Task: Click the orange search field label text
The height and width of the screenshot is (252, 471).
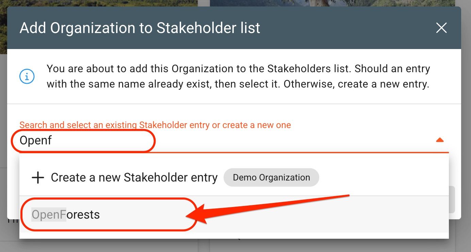Action: pos(155,125)
